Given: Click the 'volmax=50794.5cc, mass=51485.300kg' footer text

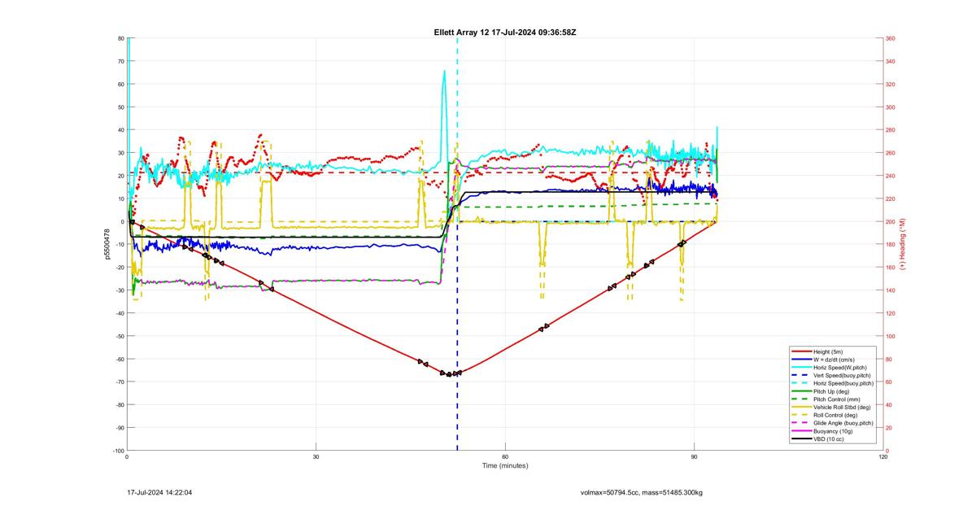Looking at the screenshot, I should (x=642, y=492).
